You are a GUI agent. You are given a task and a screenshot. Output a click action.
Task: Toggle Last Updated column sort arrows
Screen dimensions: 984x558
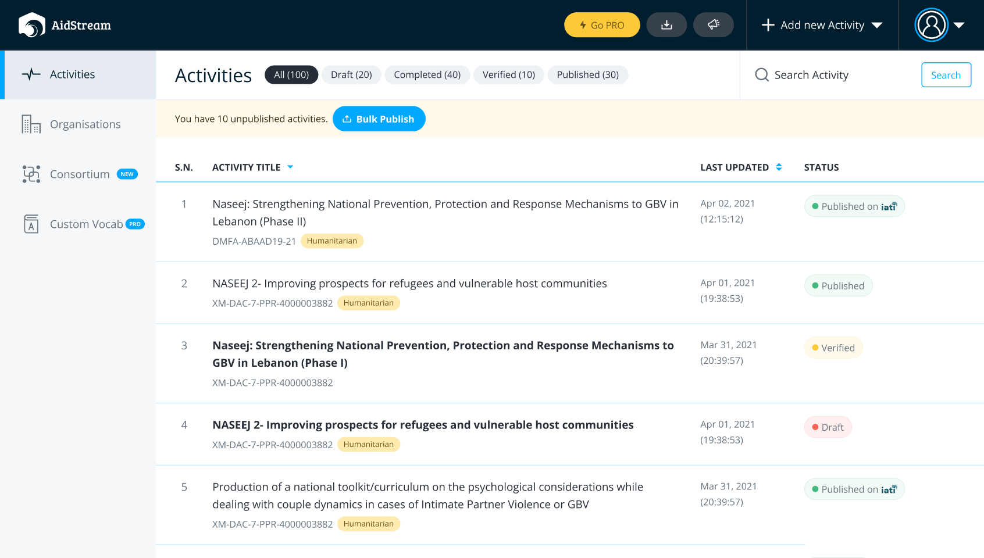coord(779,167)
